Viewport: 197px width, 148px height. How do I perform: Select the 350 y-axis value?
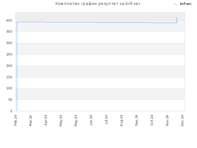point(9,31)
